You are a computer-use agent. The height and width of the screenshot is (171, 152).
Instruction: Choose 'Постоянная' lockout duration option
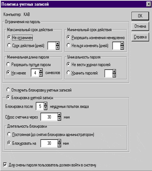(9, 134)
